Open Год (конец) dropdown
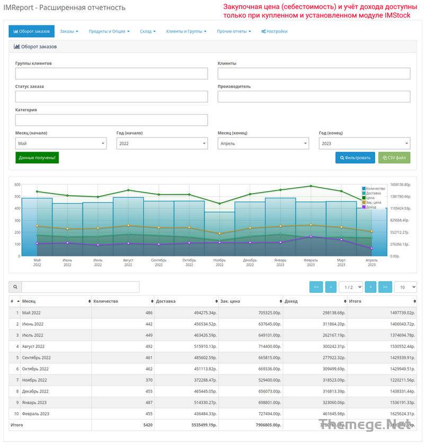 point(365,143)
